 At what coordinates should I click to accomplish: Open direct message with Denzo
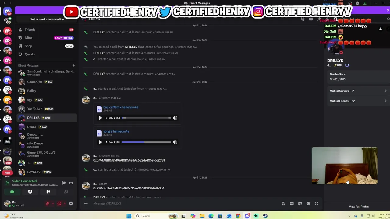point(47,127)
